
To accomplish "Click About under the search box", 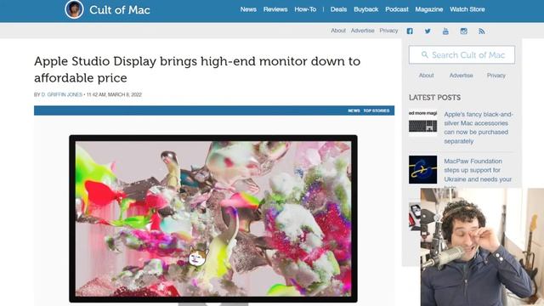I will (x=427, y=76).
